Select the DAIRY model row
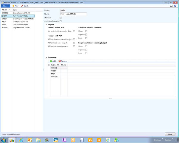The height and width of the screenshot is (143, 179). point(18,16)
